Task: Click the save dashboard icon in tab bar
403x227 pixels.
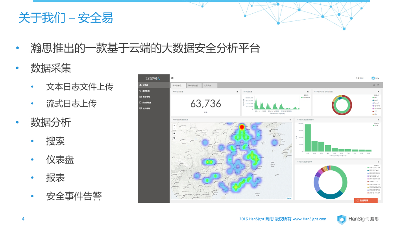Action: click(x=374, y=85)
